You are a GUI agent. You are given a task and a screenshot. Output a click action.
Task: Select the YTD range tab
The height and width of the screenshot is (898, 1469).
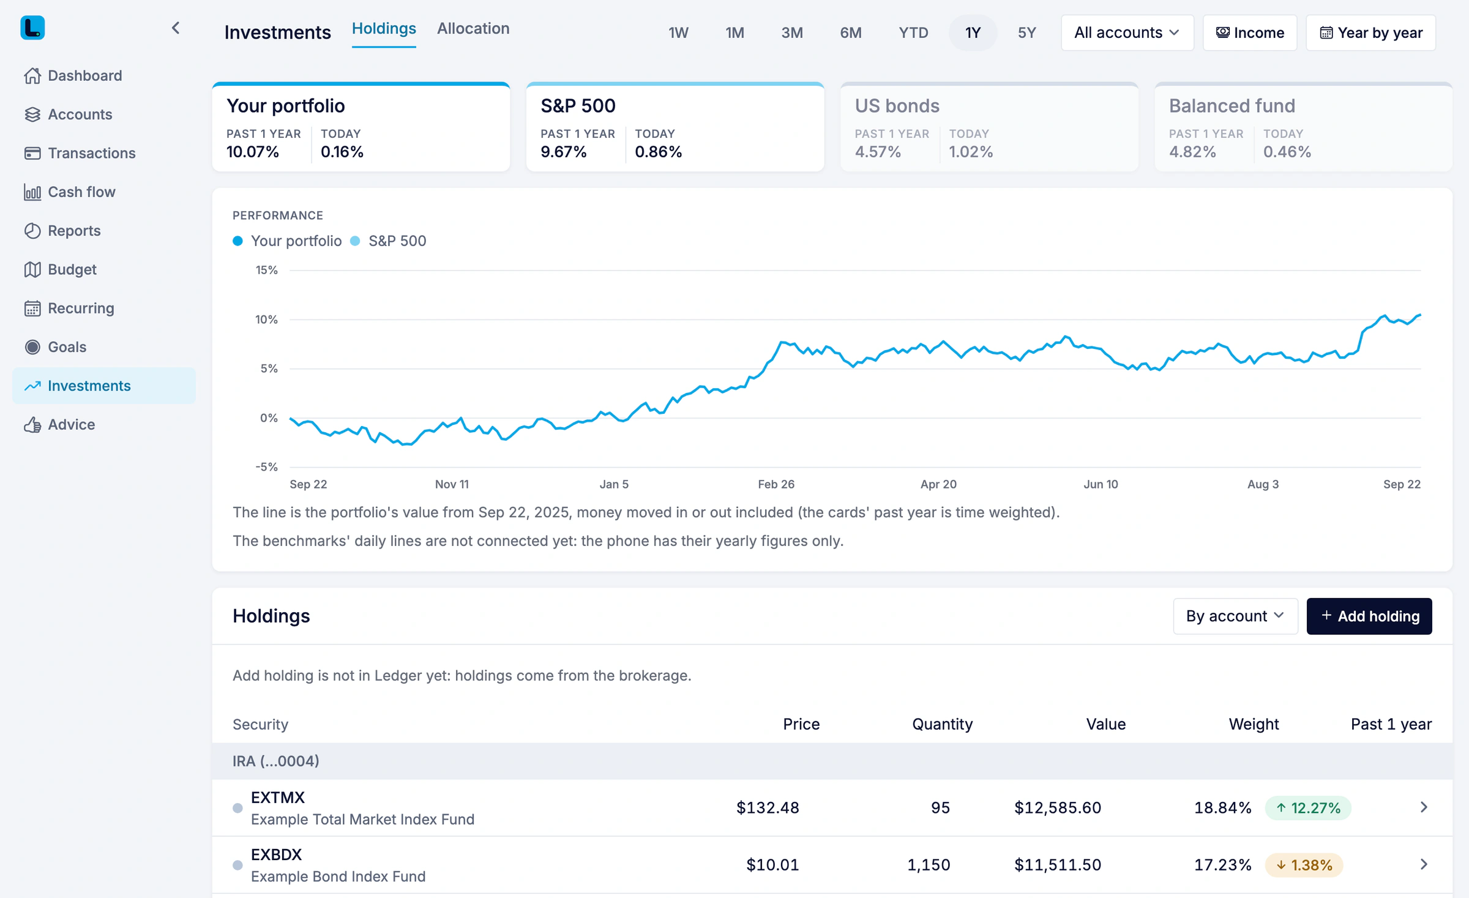pyautogui.click(x=913, y=32)
